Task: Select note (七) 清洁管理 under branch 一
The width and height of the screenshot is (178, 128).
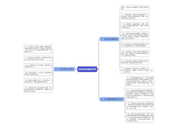Action: pos(135,70)
